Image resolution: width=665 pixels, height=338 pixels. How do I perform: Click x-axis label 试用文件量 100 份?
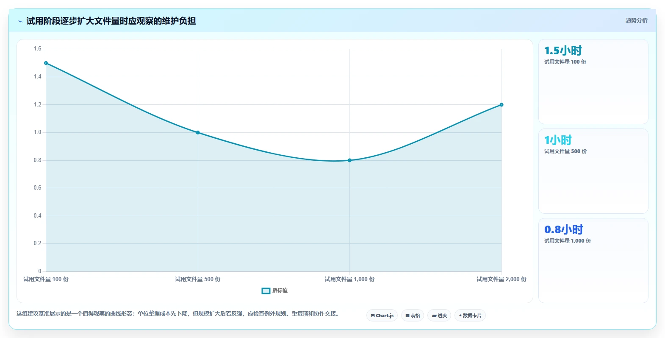coord(46,279)
